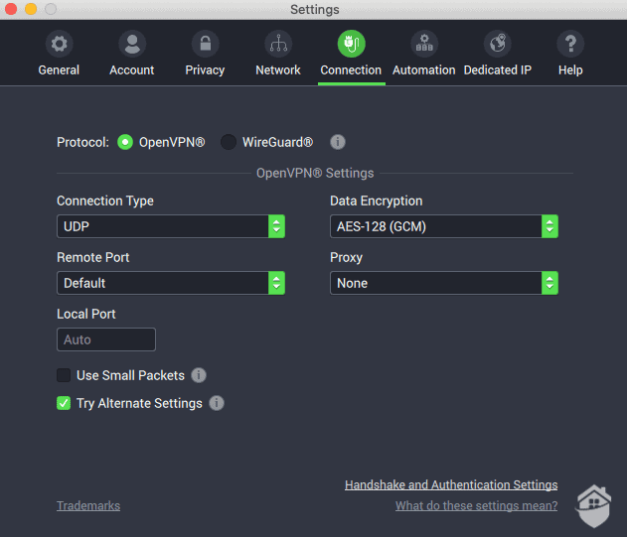
Task: Open Handshake and Authentication Settings link
Action: pyautogui.click(x=451, y=485)
